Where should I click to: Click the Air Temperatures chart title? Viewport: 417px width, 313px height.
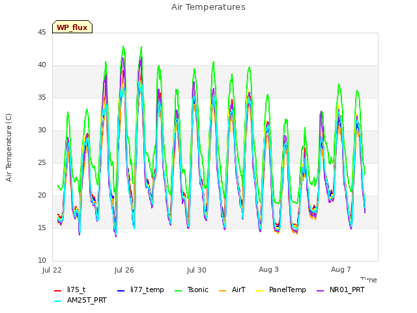click(x=208, y=7)
